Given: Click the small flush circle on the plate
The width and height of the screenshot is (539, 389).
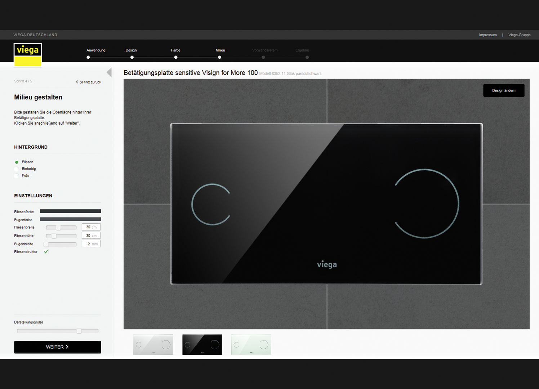Looking at the screenshot, I should [211, 205].
